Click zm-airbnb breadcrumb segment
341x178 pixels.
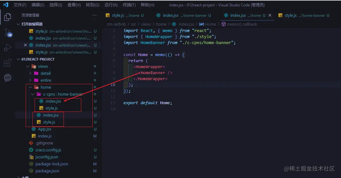coord(116,24)
